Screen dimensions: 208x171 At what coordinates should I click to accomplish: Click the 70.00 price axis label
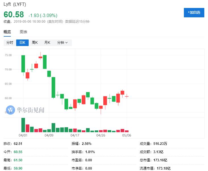[8, 69]
